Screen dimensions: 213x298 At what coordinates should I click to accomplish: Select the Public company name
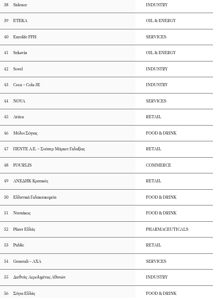[18, 245]
